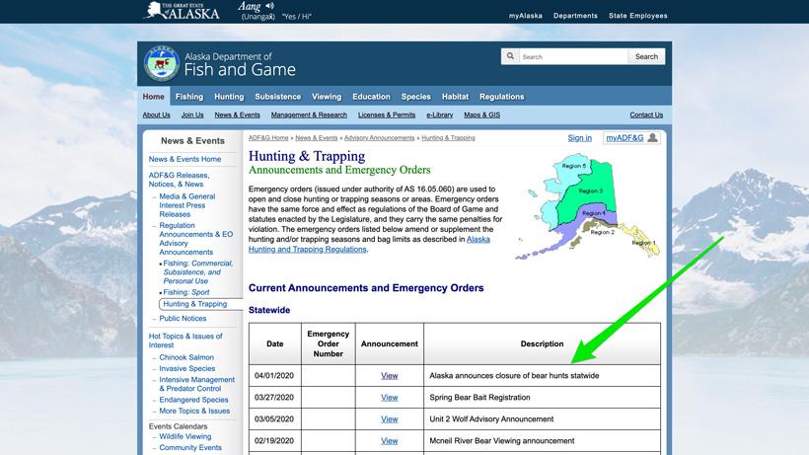Open Community Events calendar link
Image resolution: width=809 pixels, height=455 pixels.
(x=189, y=448)
